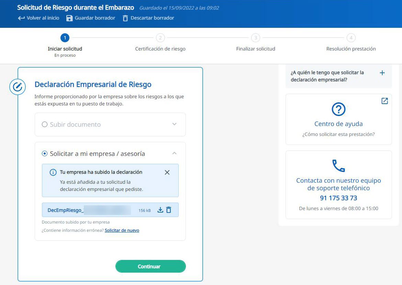Go to step 3 Finalizar solicitud
The width and height of the screenshot is (402, 285).
(x=255, y=38)
